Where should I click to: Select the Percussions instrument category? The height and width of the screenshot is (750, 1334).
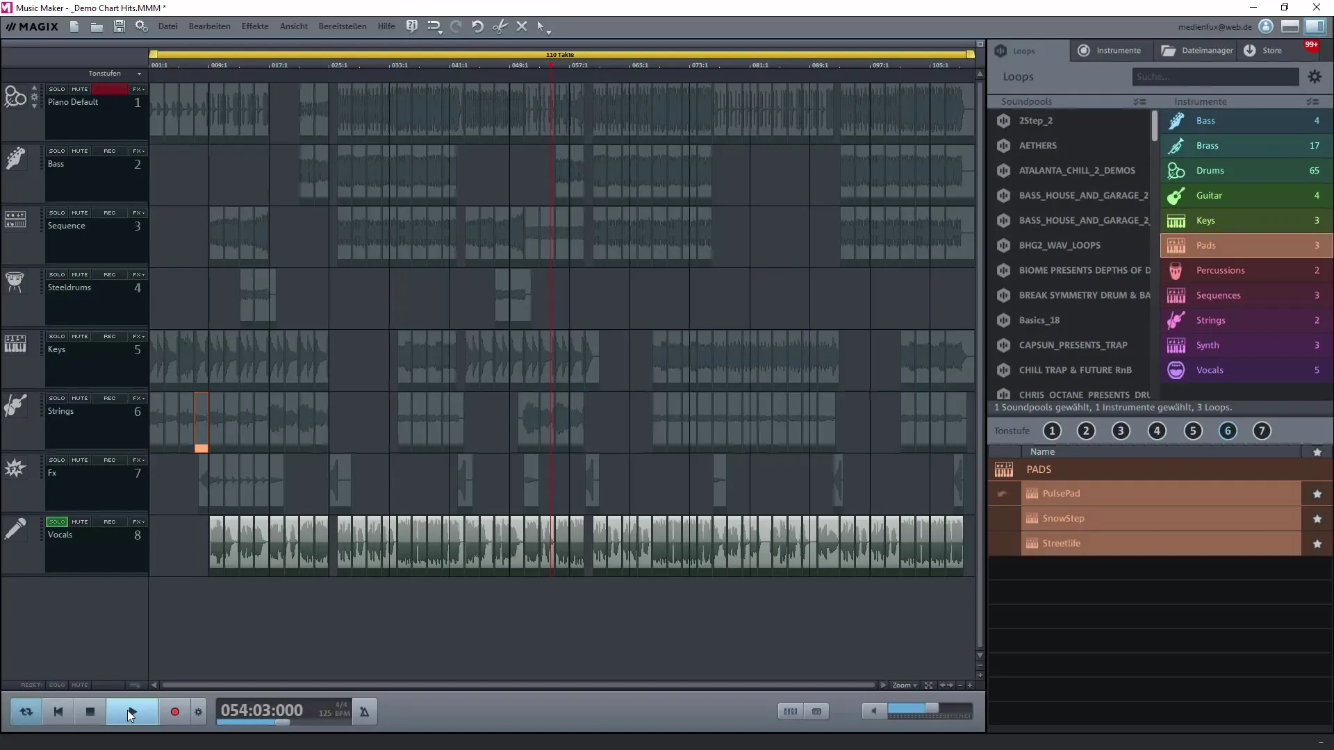click(1246, 271)
